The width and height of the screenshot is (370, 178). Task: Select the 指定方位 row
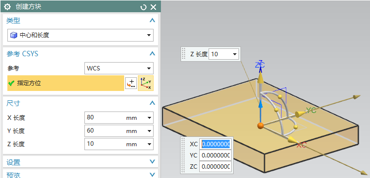(66, 83)
